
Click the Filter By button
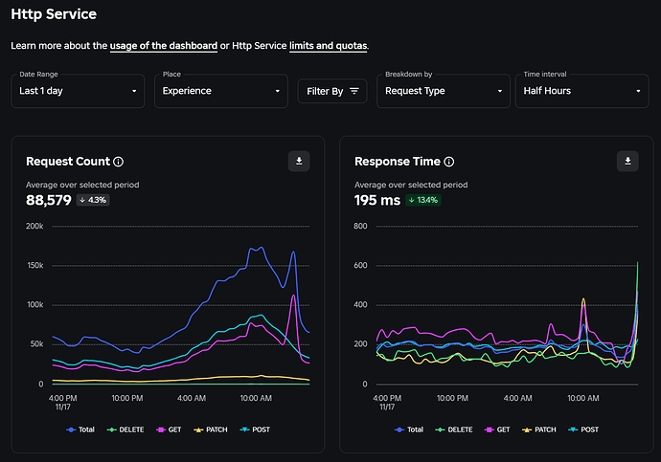click(x=331, y=91)
